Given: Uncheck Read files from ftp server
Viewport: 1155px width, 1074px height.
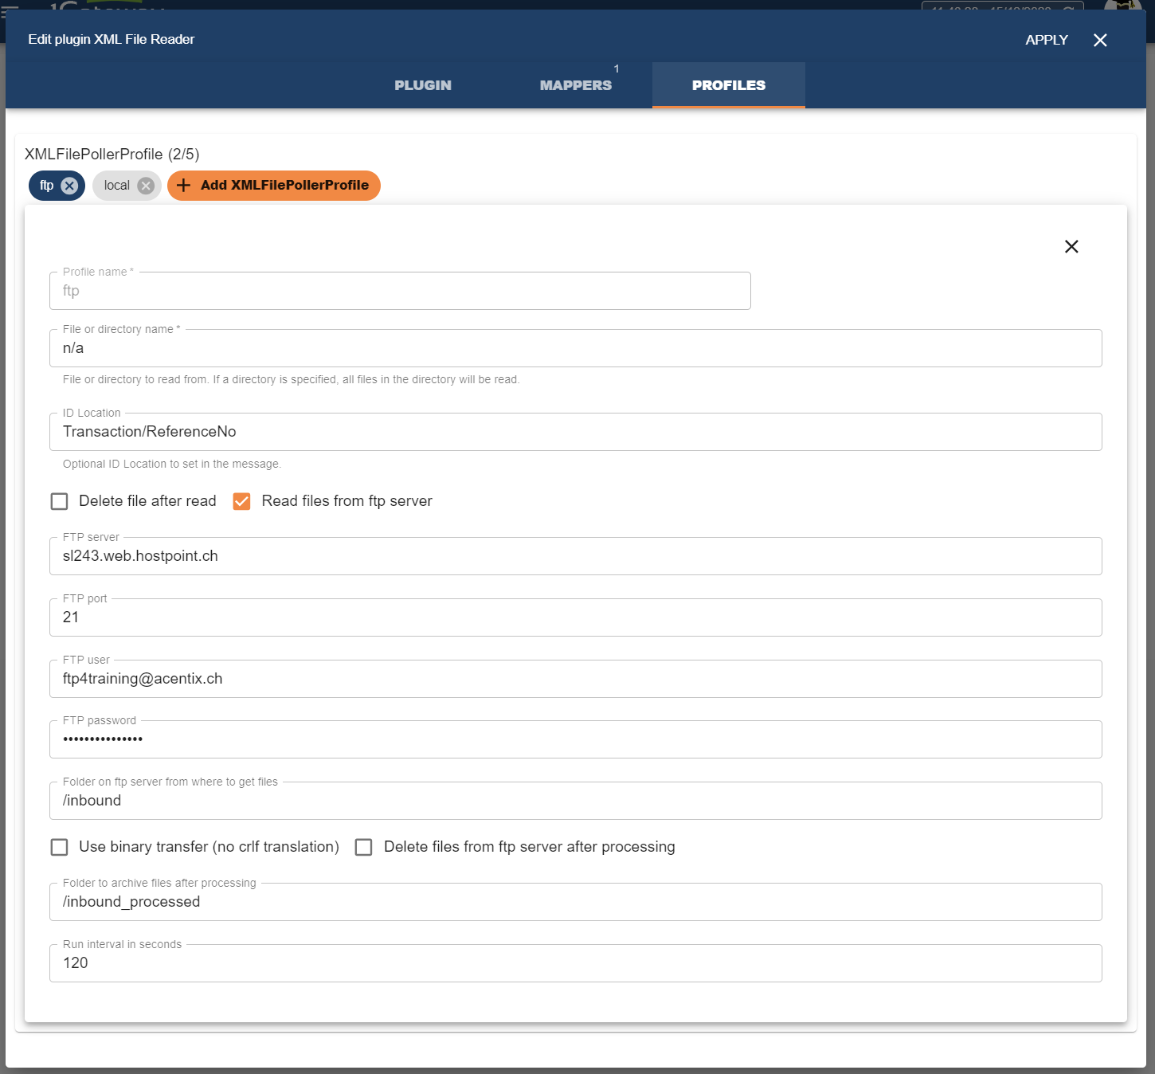Looking at the screenshot, I should pyautogui.click(x=242, y=501).
